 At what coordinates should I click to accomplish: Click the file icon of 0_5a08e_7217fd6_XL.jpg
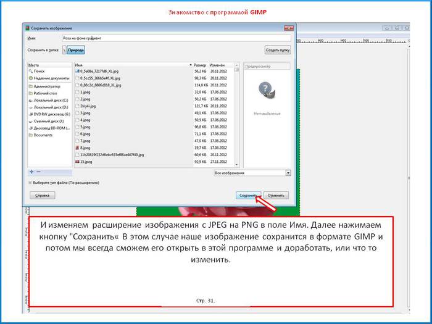coord(77,71)
